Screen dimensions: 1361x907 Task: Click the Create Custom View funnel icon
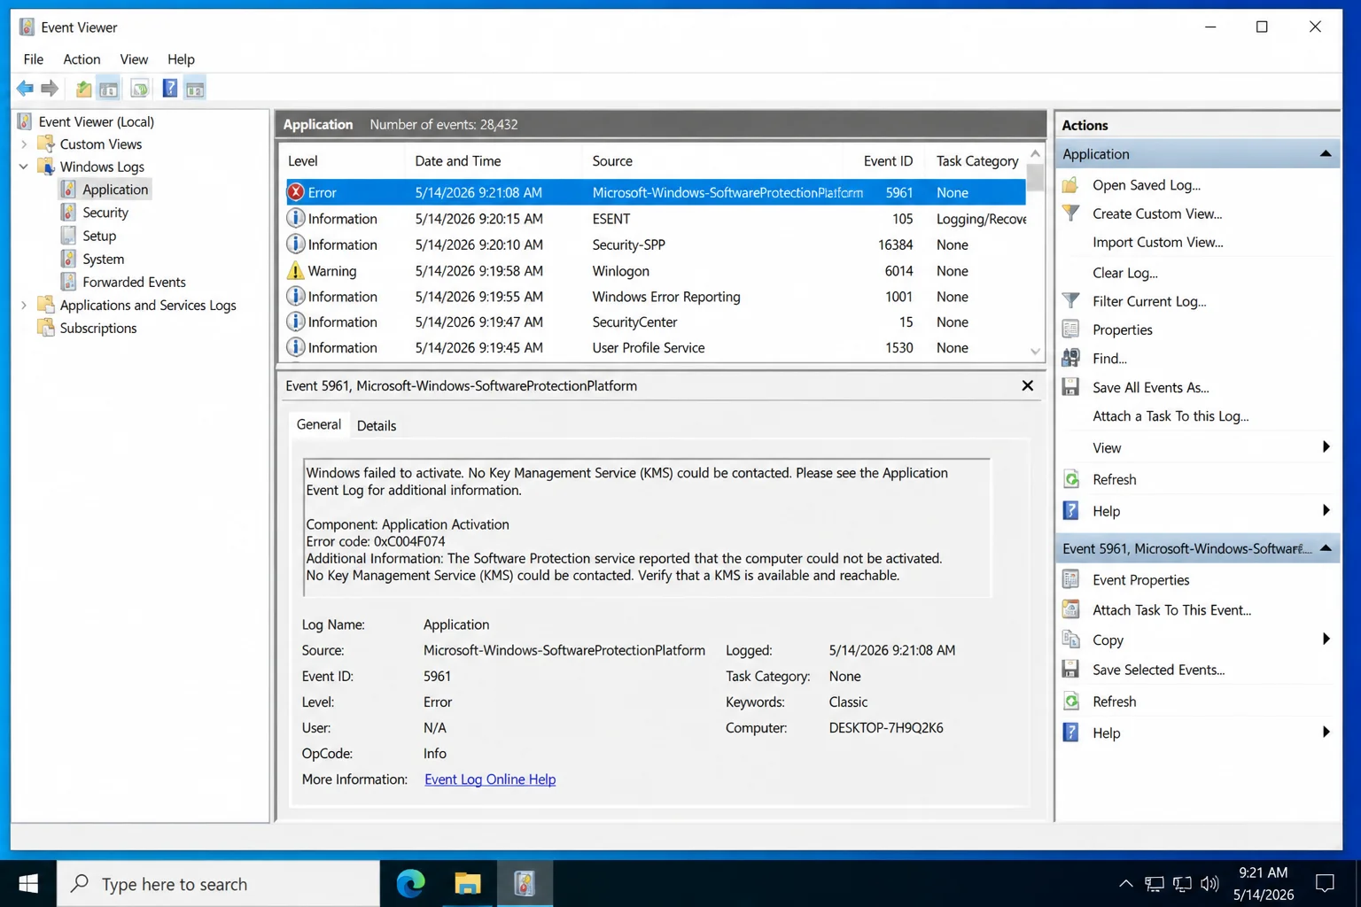(1070, 213)
